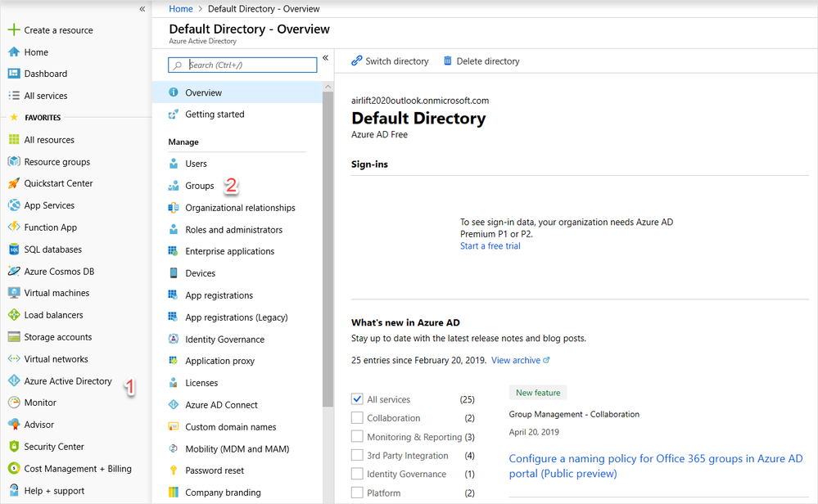The width and height of the screenshot is (818, 504).
Task: Click the directory menu scrollbar thumb
Action: 328,249
